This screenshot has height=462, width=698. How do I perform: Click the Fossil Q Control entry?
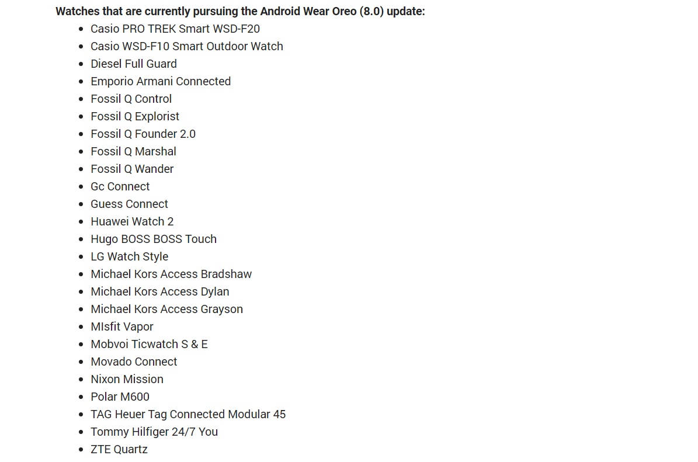[x=131, y=99]
